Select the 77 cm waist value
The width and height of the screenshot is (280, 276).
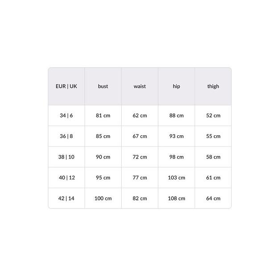(140, 178)
